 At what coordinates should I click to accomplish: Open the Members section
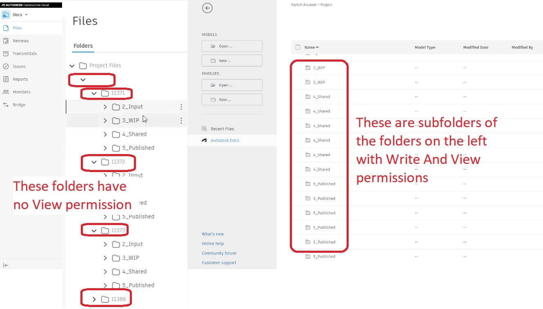point(22,92)
